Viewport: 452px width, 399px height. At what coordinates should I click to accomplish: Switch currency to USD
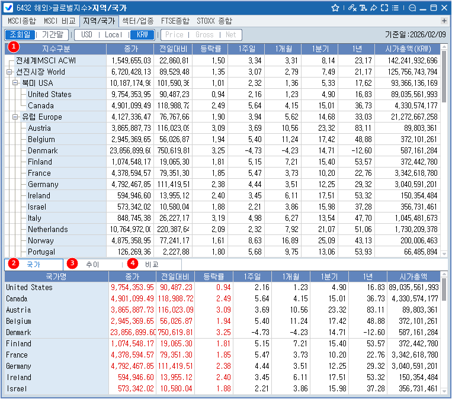[87, 35]
